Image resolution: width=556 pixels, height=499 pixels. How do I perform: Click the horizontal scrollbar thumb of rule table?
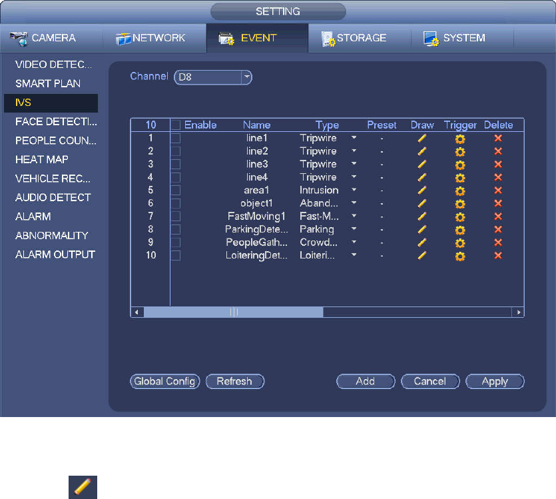click(x=233, y=312)
